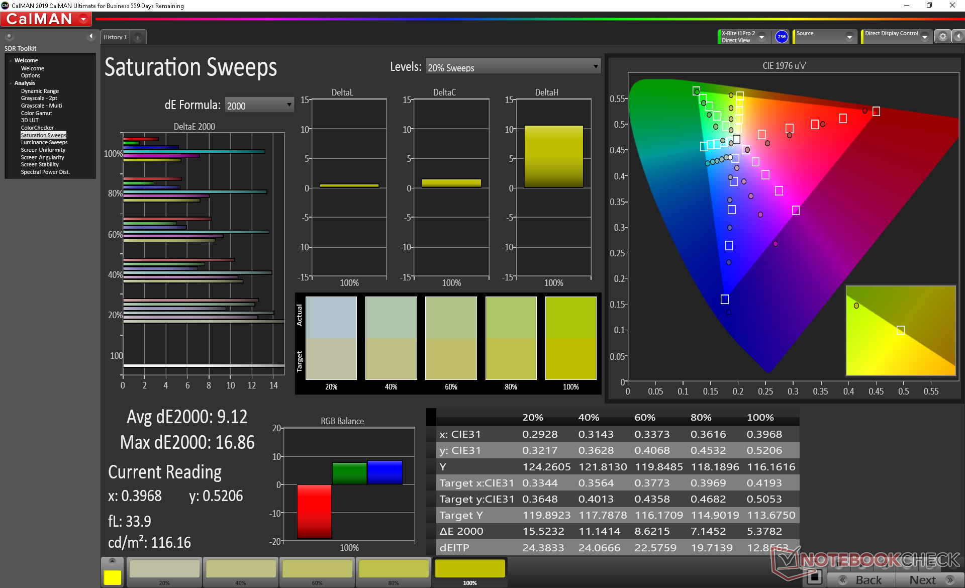Viewport: 965px width, 588px height.
Task: Open the CalMAN logo main menu
Action: tap(46, 19)
